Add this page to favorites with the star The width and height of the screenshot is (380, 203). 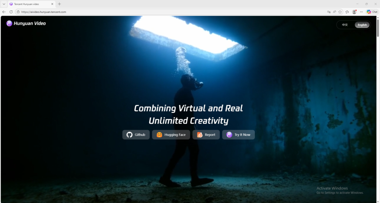340,12
